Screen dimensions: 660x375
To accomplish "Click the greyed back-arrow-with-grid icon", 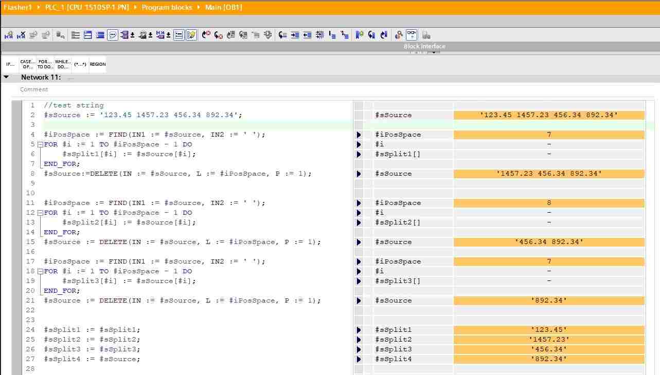I will coord(243,35).
